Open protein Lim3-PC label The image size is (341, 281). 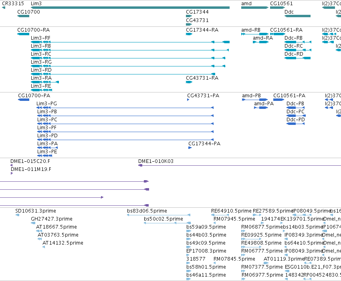tap(47, 120)
